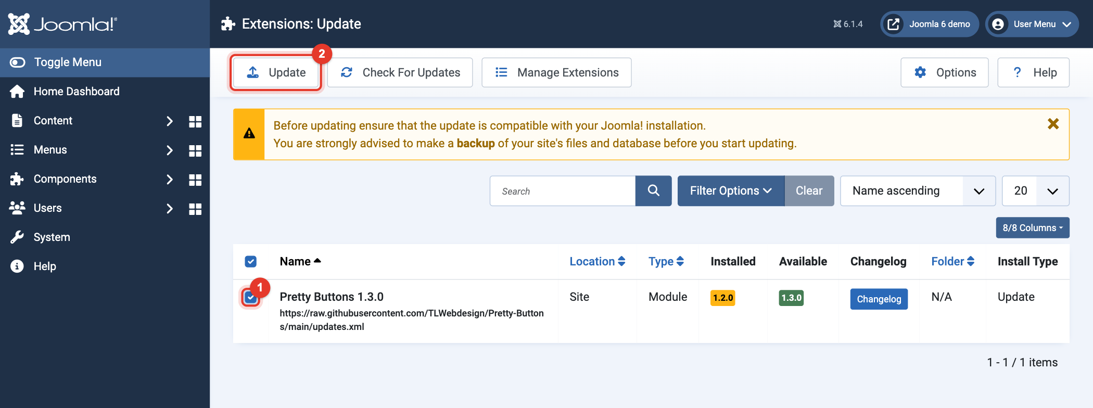Sort by the Name column header
1093x408 pixels.
[300, 262]
